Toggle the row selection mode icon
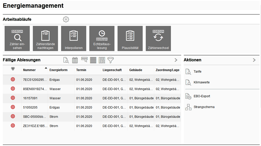 click(84, 60)
